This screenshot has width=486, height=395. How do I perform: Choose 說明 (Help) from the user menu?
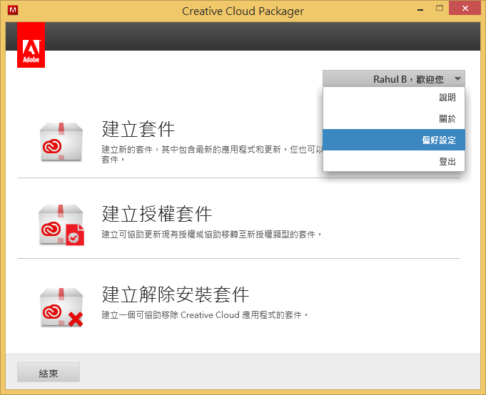pyautogui.click(x=394, y=98)
